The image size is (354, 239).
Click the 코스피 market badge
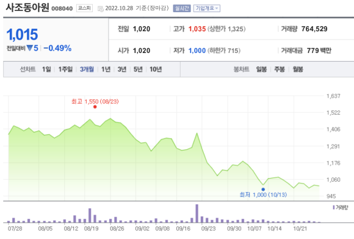click(x=84, y=8)
